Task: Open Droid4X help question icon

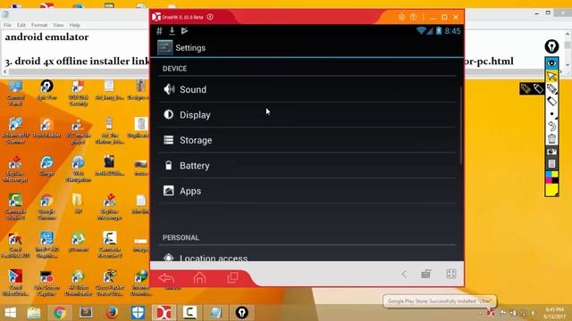Action: (x=413, y=17)
